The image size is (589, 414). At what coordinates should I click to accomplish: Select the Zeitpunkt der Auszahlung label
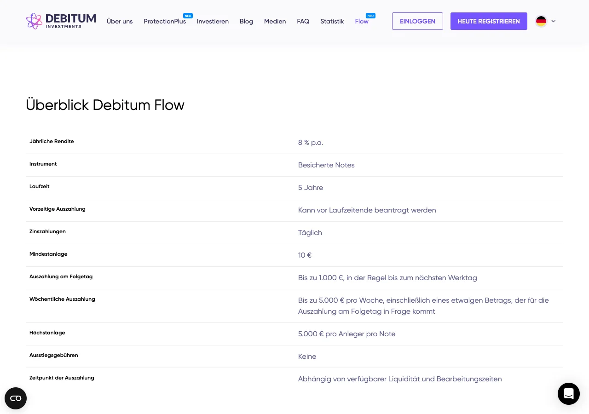click(x=62, y=378)
